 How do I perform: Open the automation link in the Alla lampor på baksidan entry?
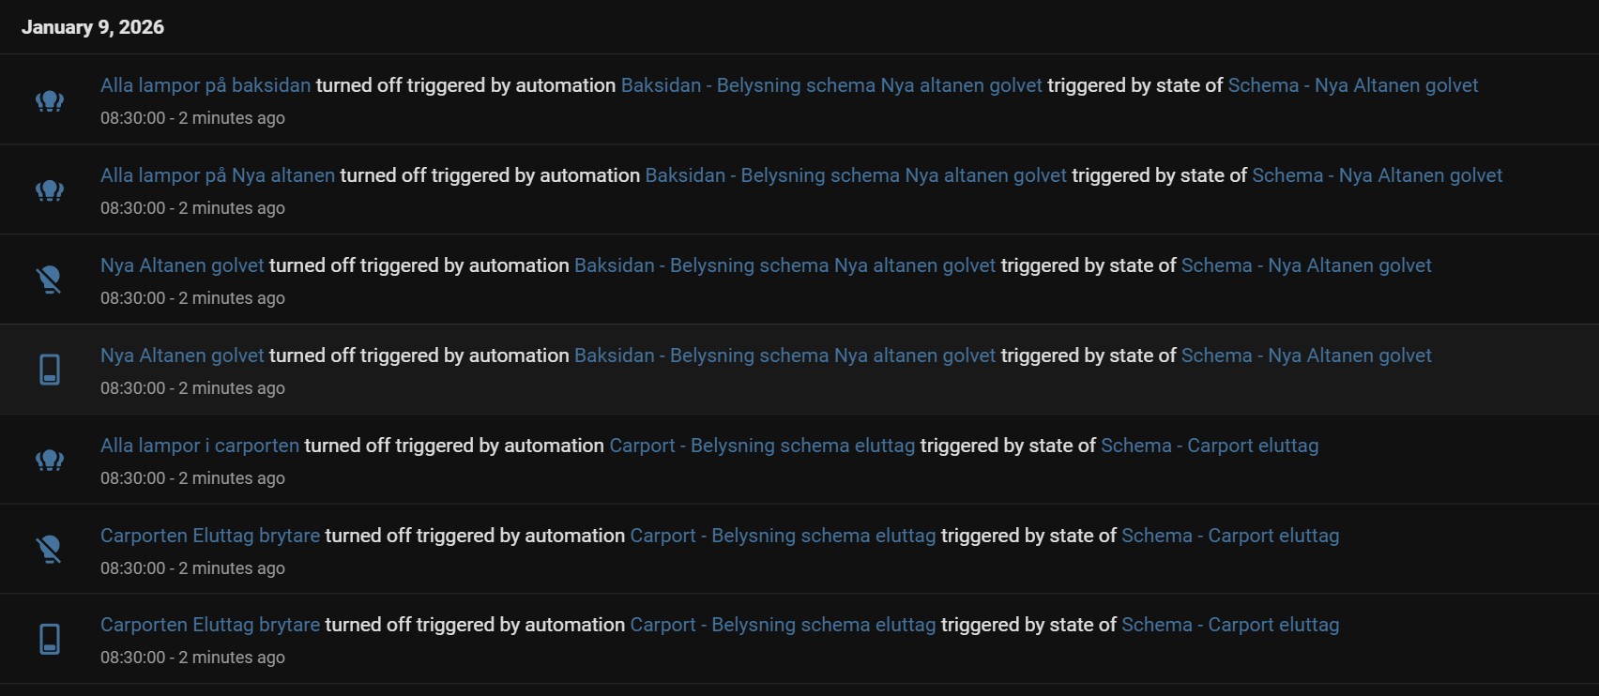(x=831, y=85)
